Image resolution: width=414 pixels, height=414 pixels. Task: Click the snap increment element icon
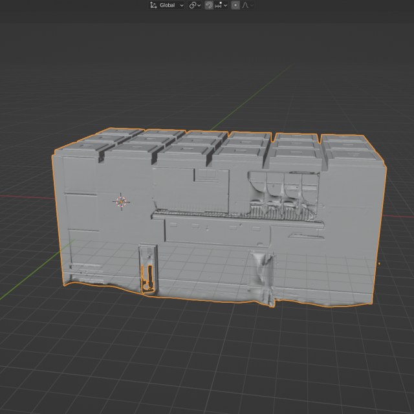click(x=219, y=5)
